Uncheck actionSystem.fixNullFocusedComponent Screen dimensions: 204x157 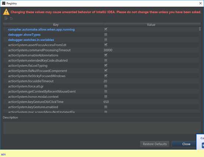(x=106, y=71)
